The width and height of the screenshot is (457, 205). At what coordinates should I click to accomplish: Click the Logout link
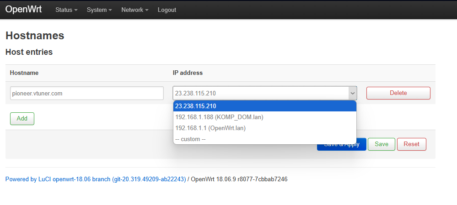[x=167, y=10]
